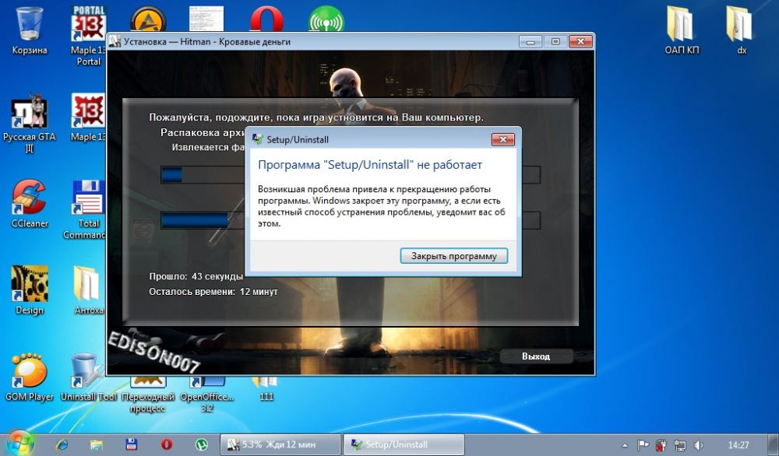Click the 'Программа "Setup/Uninstall" не работает' heading
This screenshot has height=456, width=779.
(370, 165)
